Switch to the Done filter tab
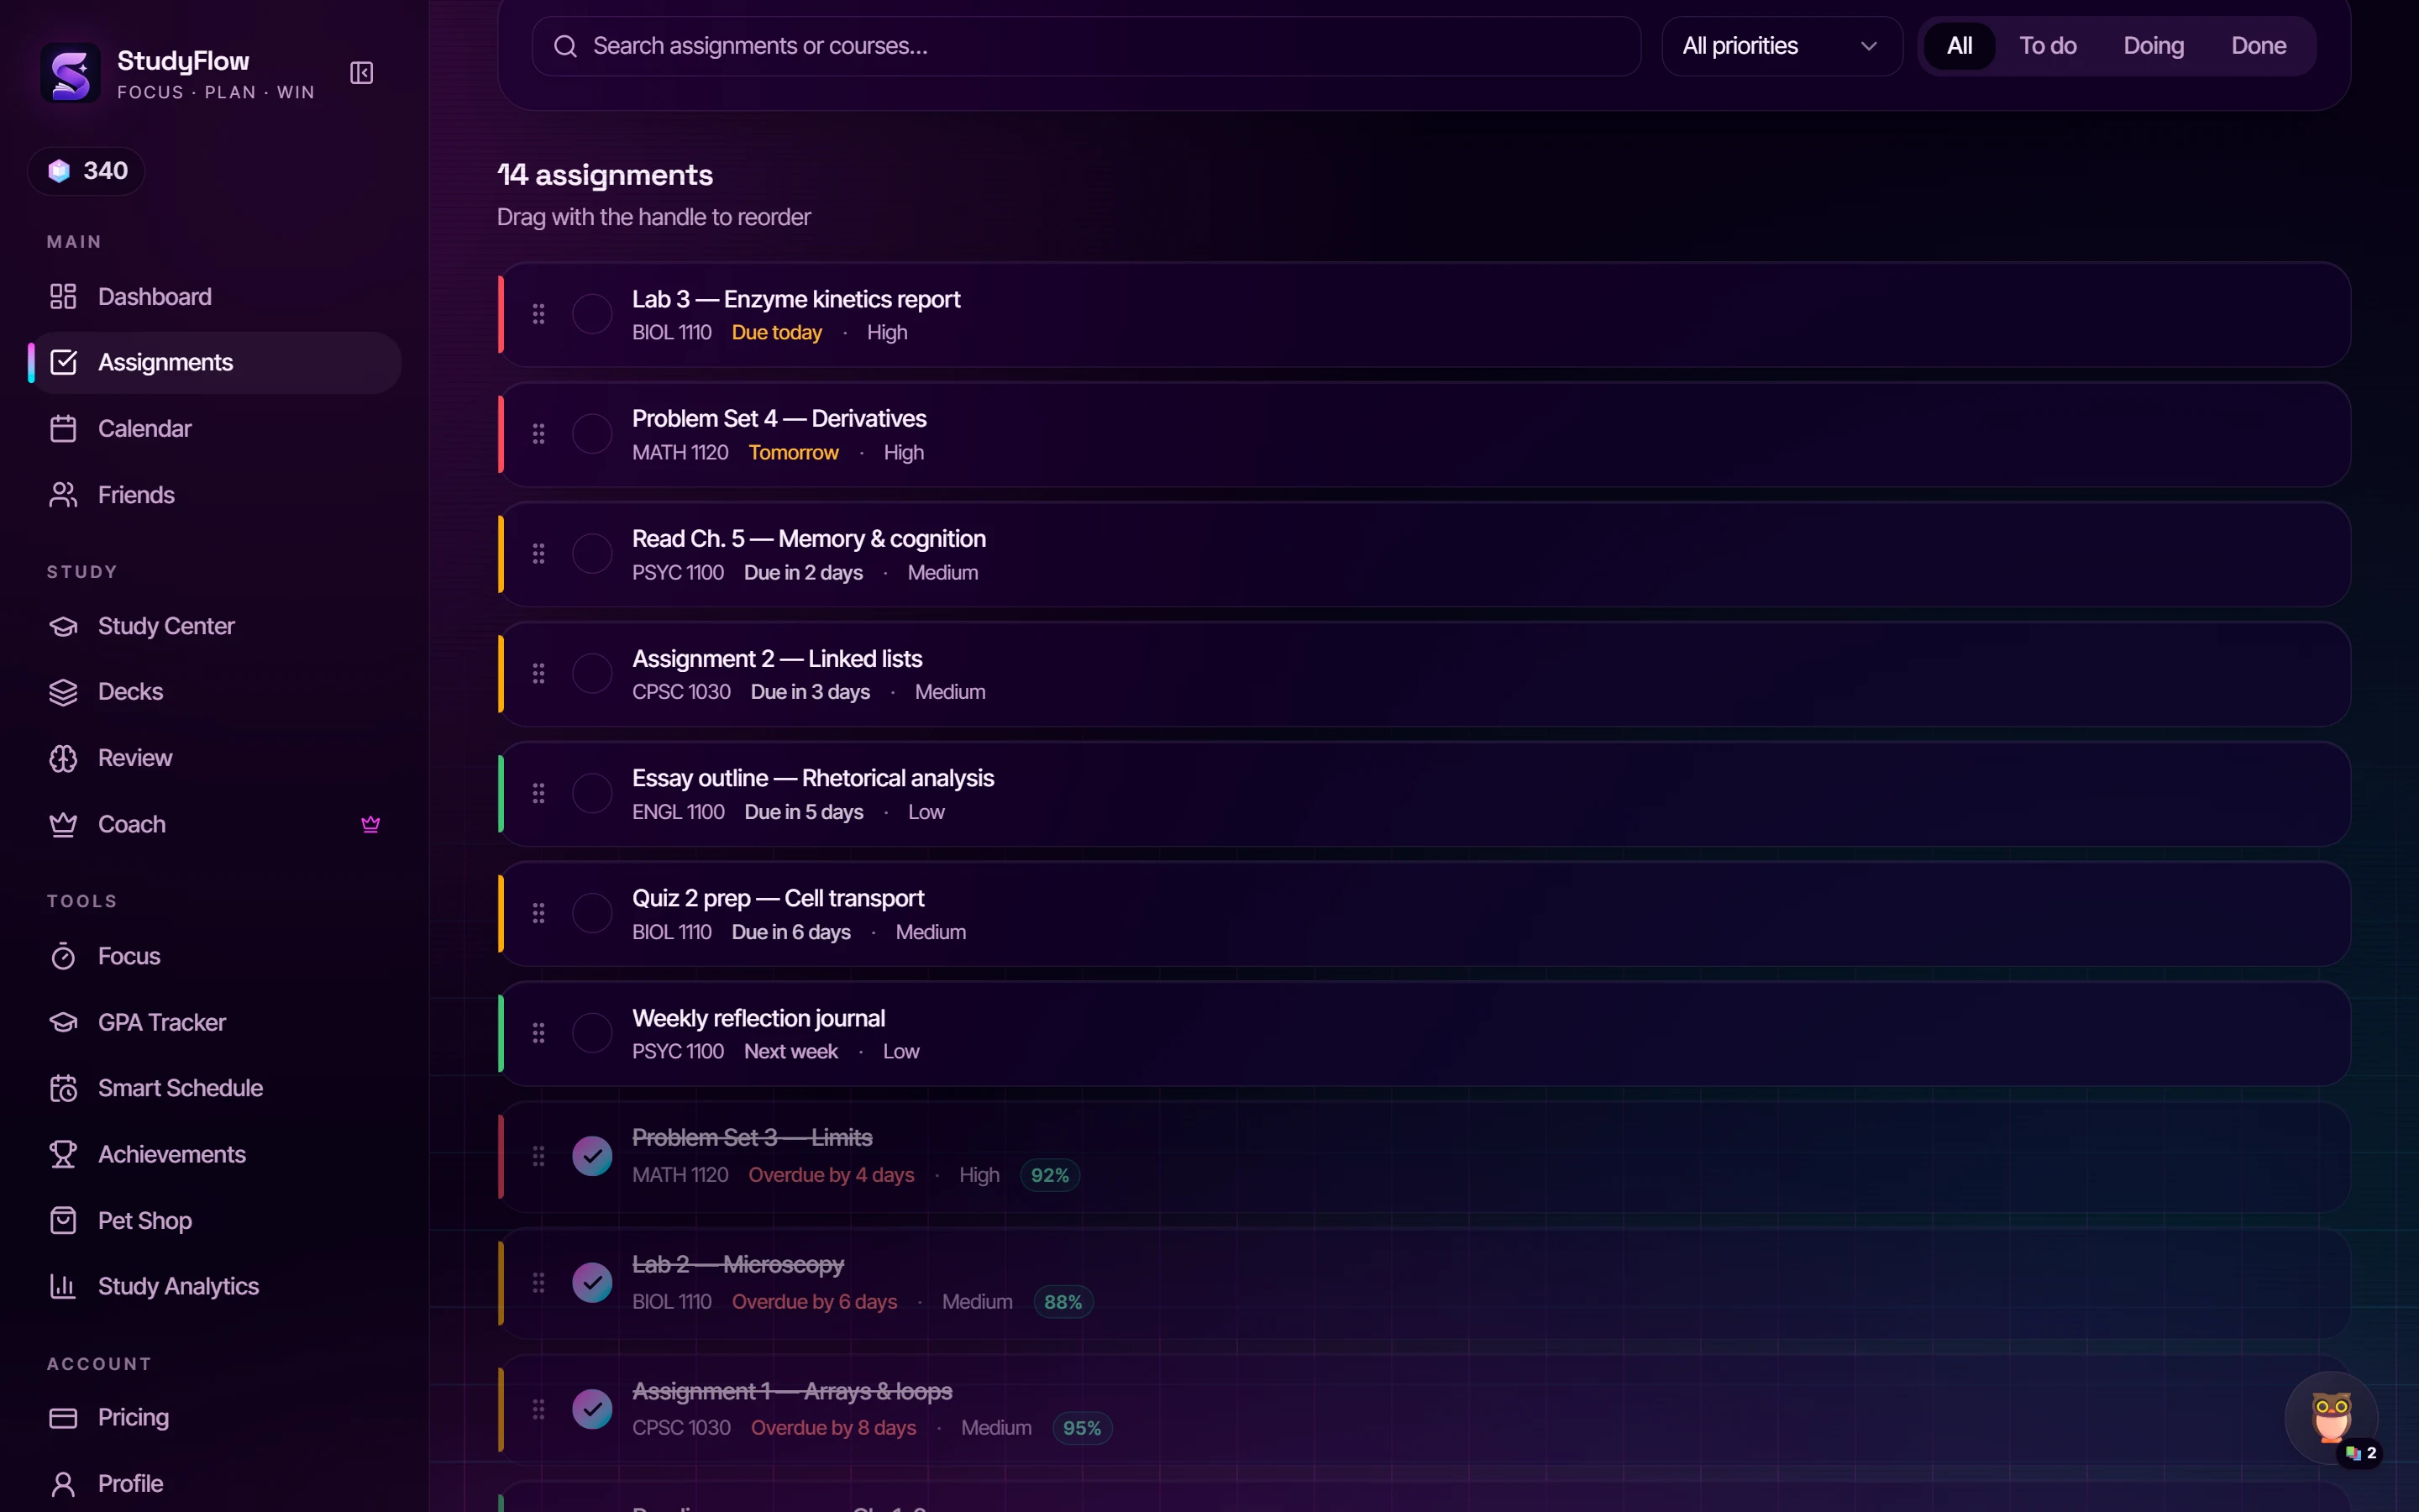This screenshot has height=1512, width=2419. click(2258, 46)
